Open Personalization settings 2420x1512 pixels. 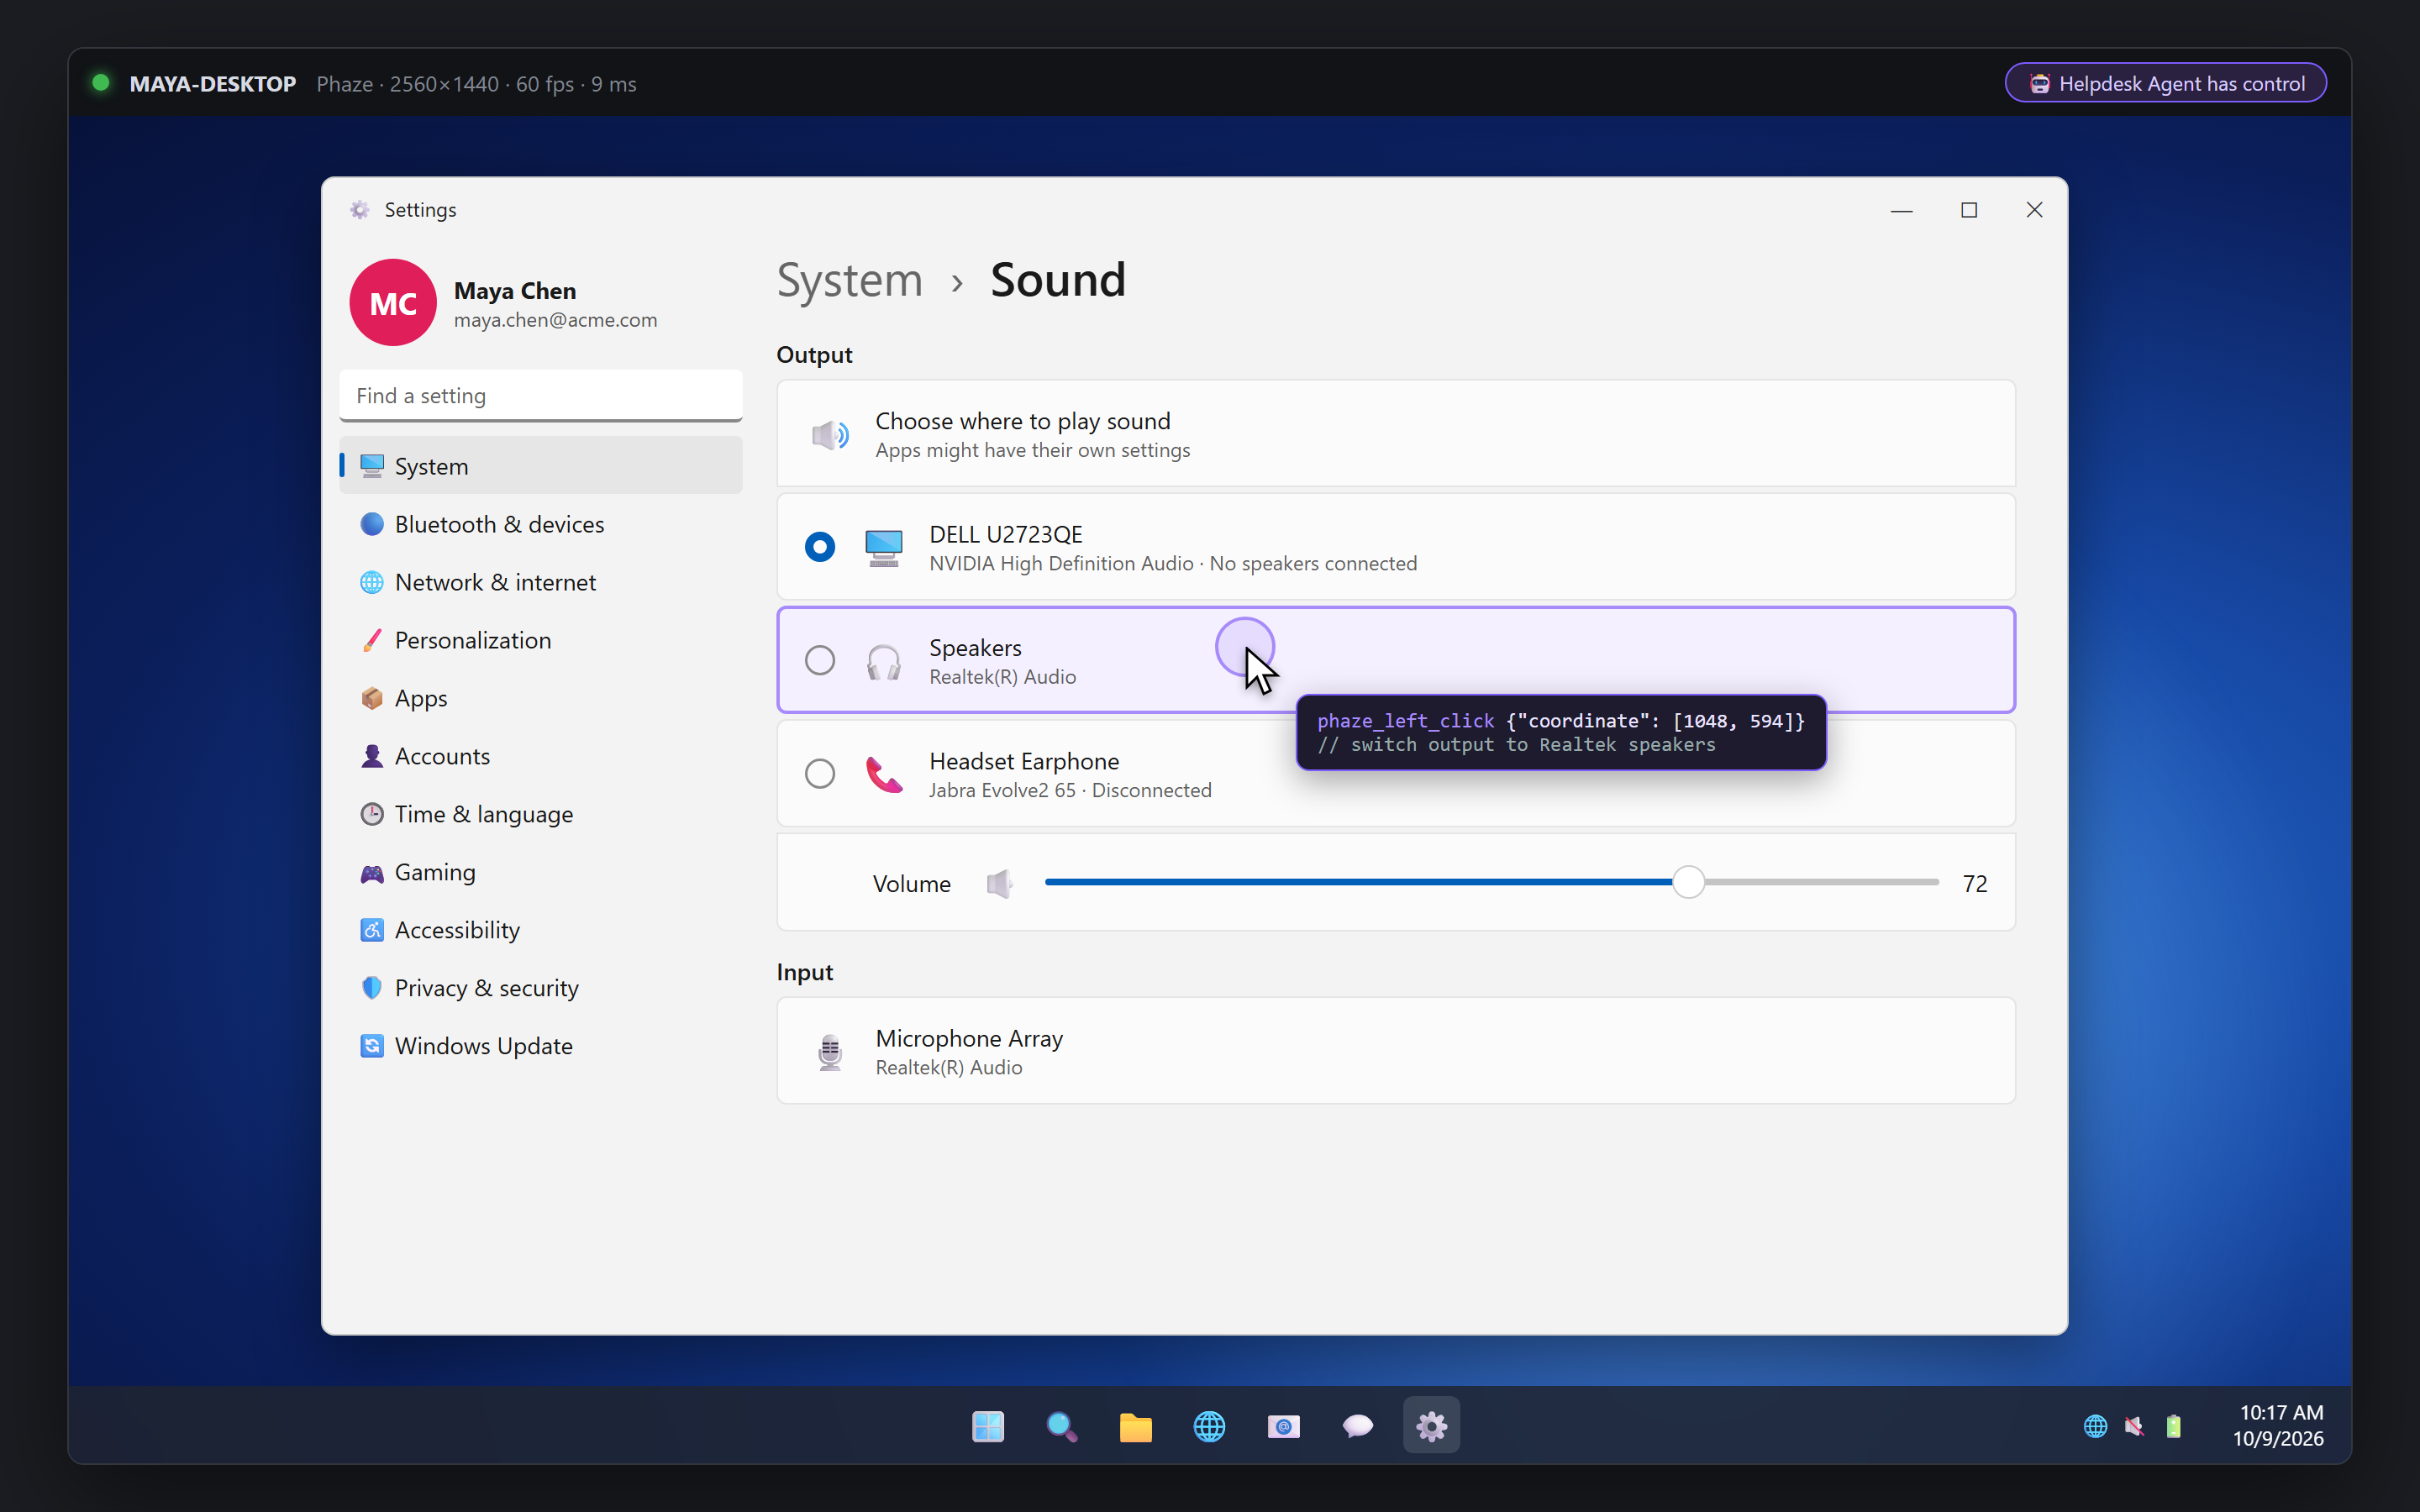tap(541, 639)
